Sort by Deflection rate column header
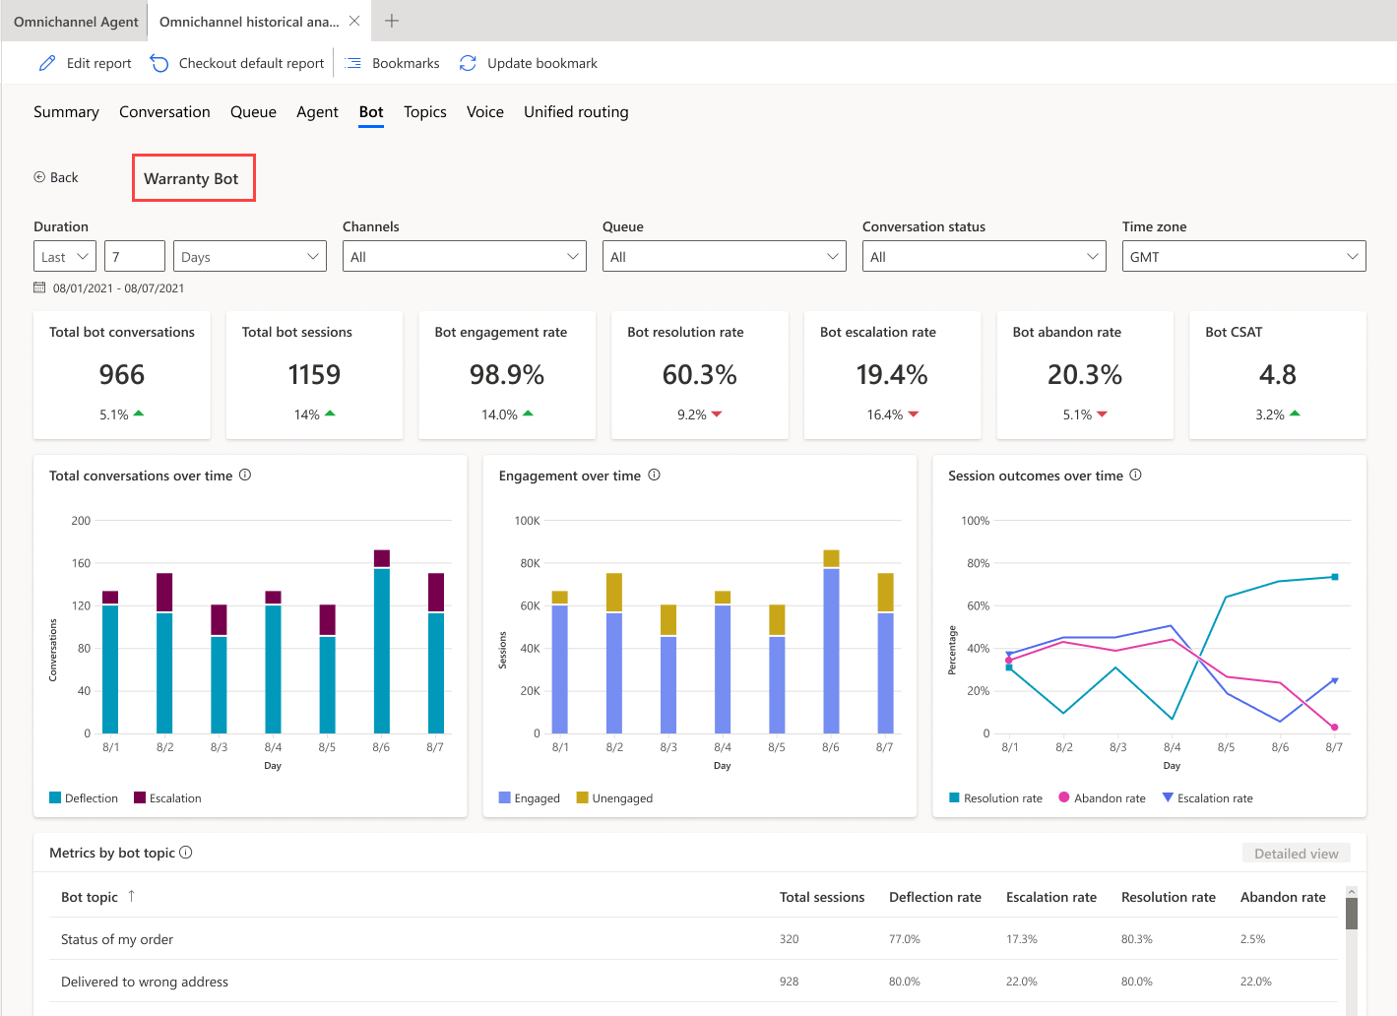The height and width of the screenshot is (1016, 1397). pos(935,897)
